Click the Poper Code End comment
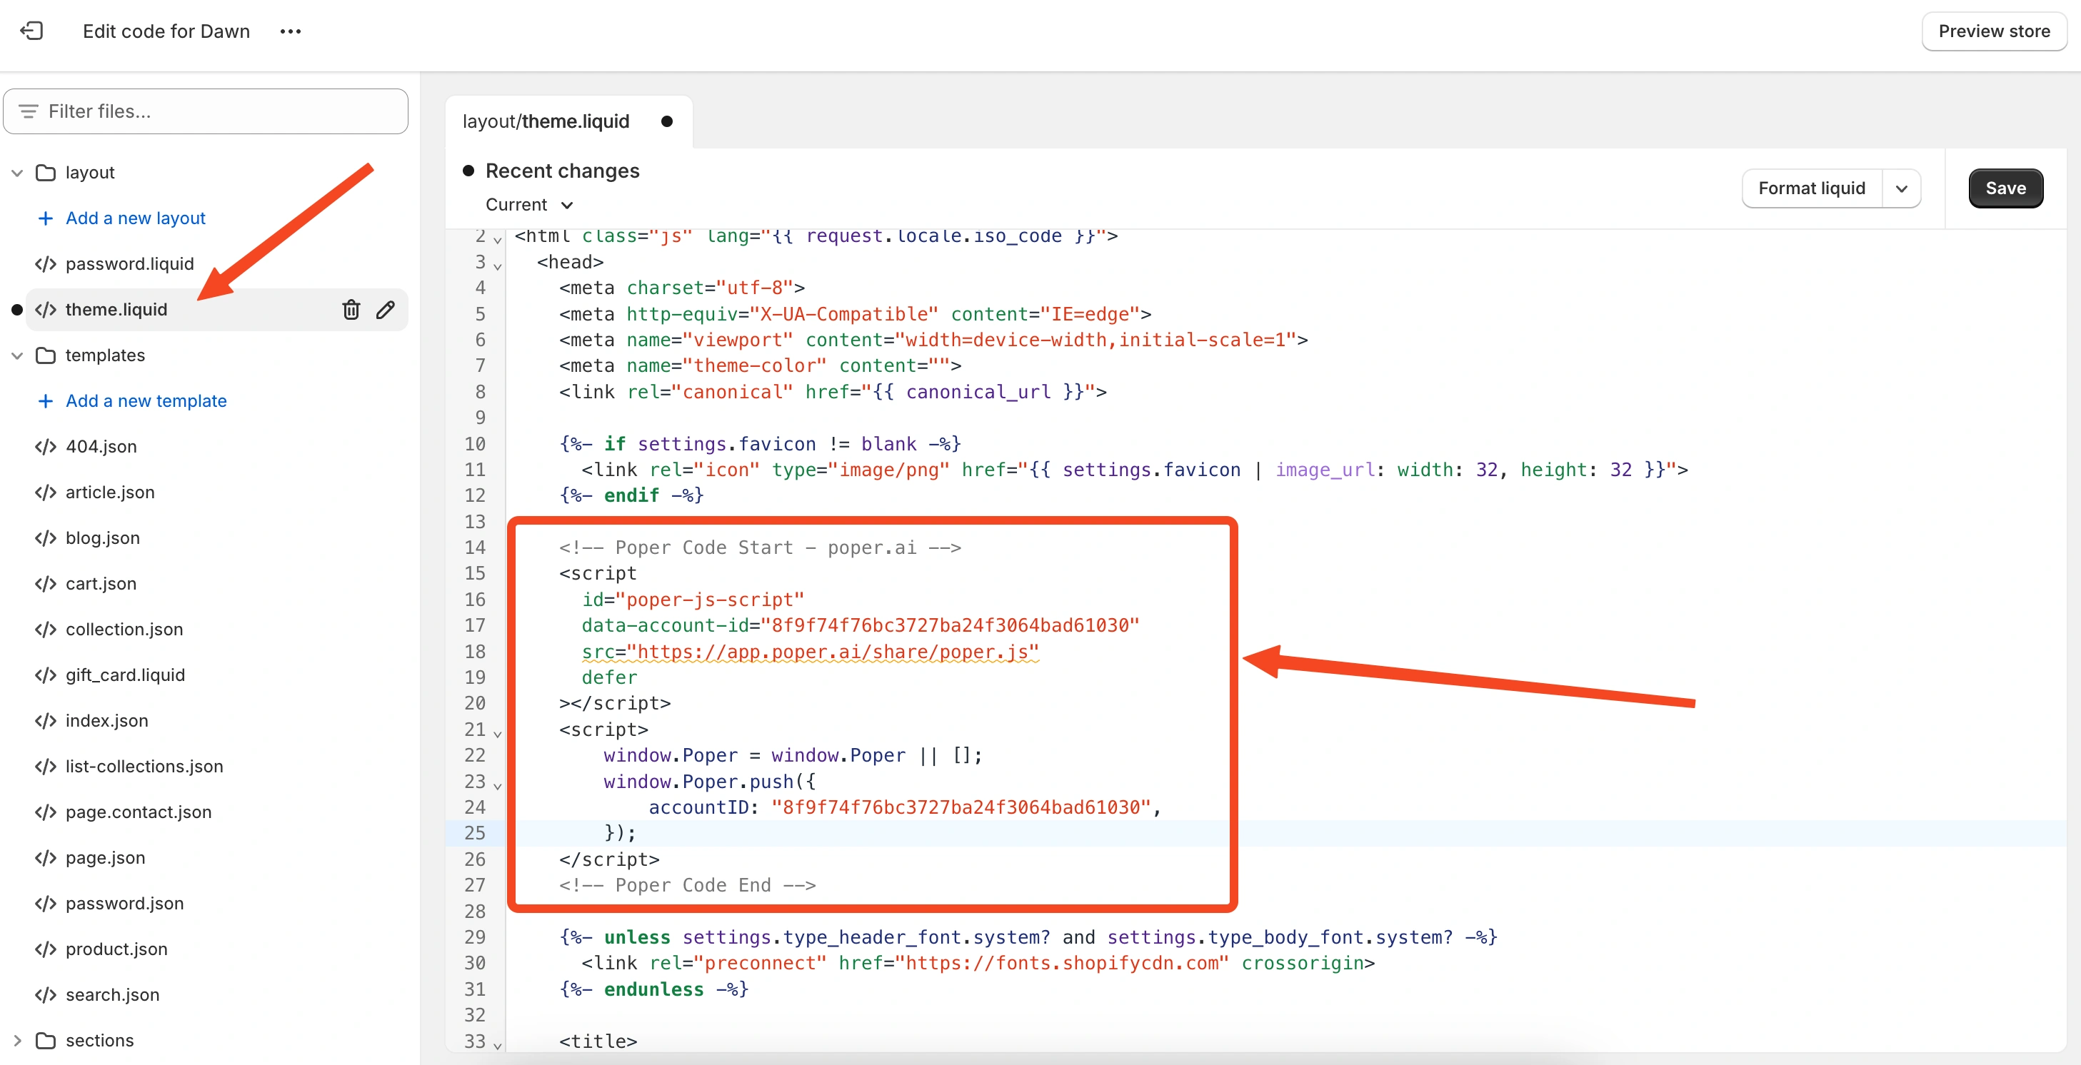Screen dimensions: 2081x1065 coord(688,885)
